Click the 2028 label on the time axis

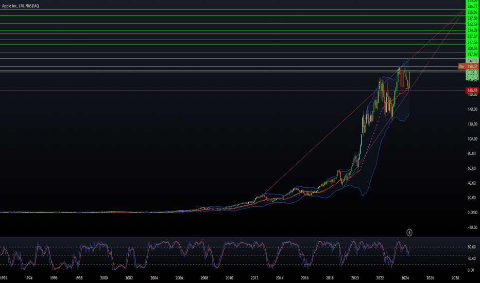(455, 278)
